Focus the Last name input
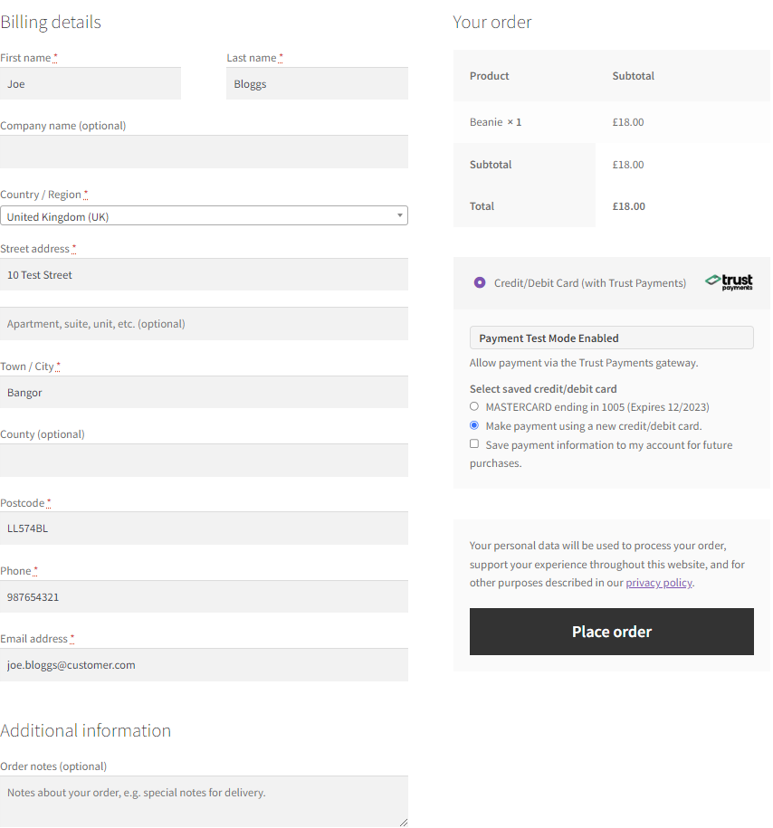Viewport: 773px width, 828px height. point(317,84)
